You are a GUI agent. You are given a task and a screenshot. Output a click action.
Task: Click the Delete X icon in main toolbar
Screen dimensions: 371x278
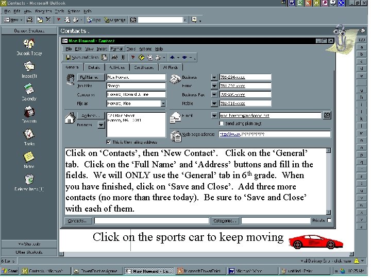coord(48,20)
